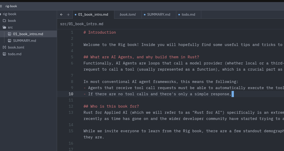Image resolution: width=284 pixels, height=151 pixels.
Task: Navigate back using the left arrow icon
Action: tap(61, 14)
